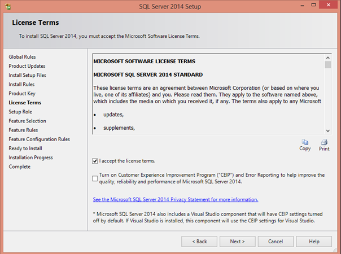Viewport: 341px width, 254px height.
Task: Click the SQL Server setup icon in title bar
Action: coord(8,7)
